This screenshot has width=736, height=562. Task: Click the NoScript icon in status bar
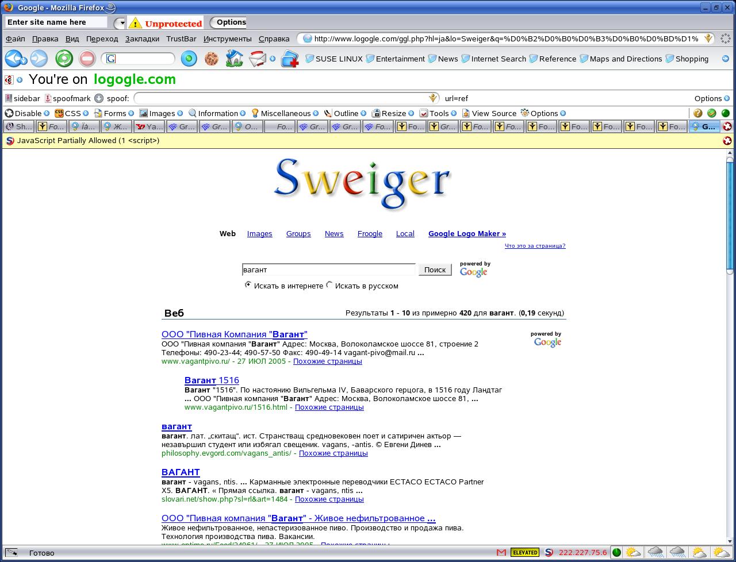coord(549,552)
